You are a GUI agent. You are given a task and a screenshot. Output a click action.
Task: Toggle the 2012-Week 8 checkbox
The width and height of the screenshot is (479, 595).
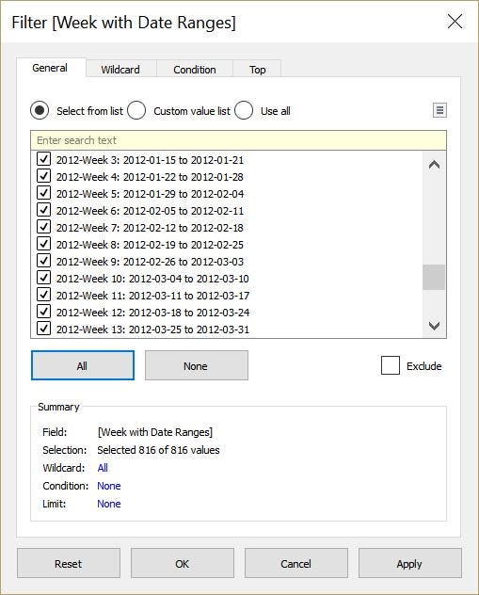(43, 243)
